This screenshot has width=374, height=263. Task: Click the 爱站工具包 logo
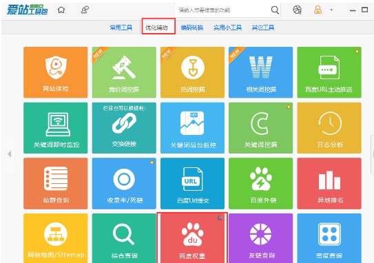click(27, 10)
